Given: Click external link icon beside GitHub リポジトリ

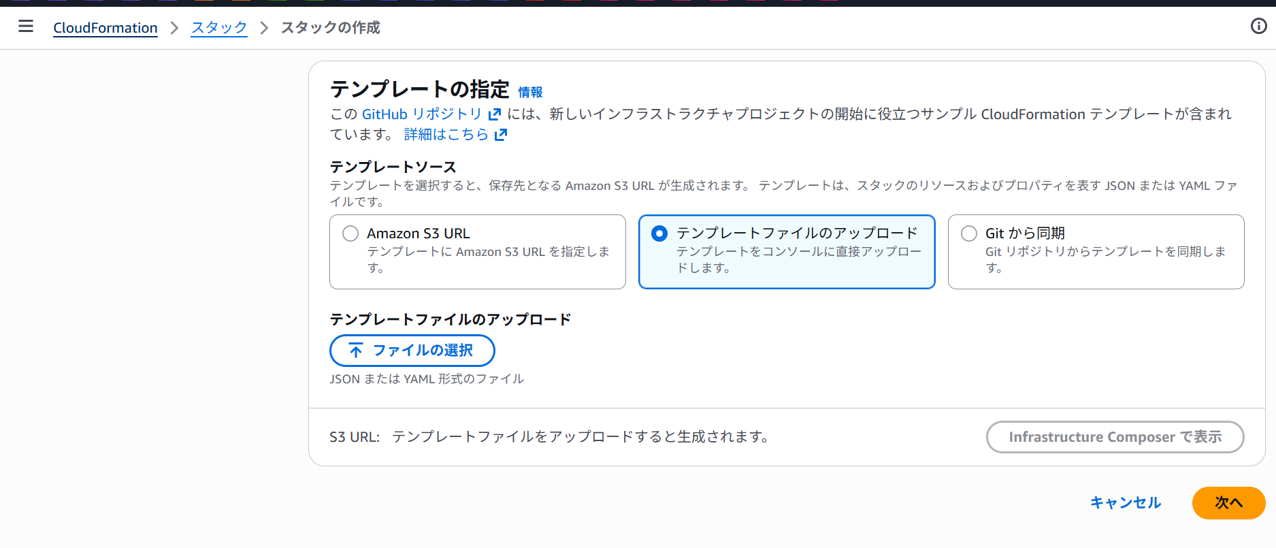Looking at the screenshot, I should pyautogui.click(x=495, y=114).
